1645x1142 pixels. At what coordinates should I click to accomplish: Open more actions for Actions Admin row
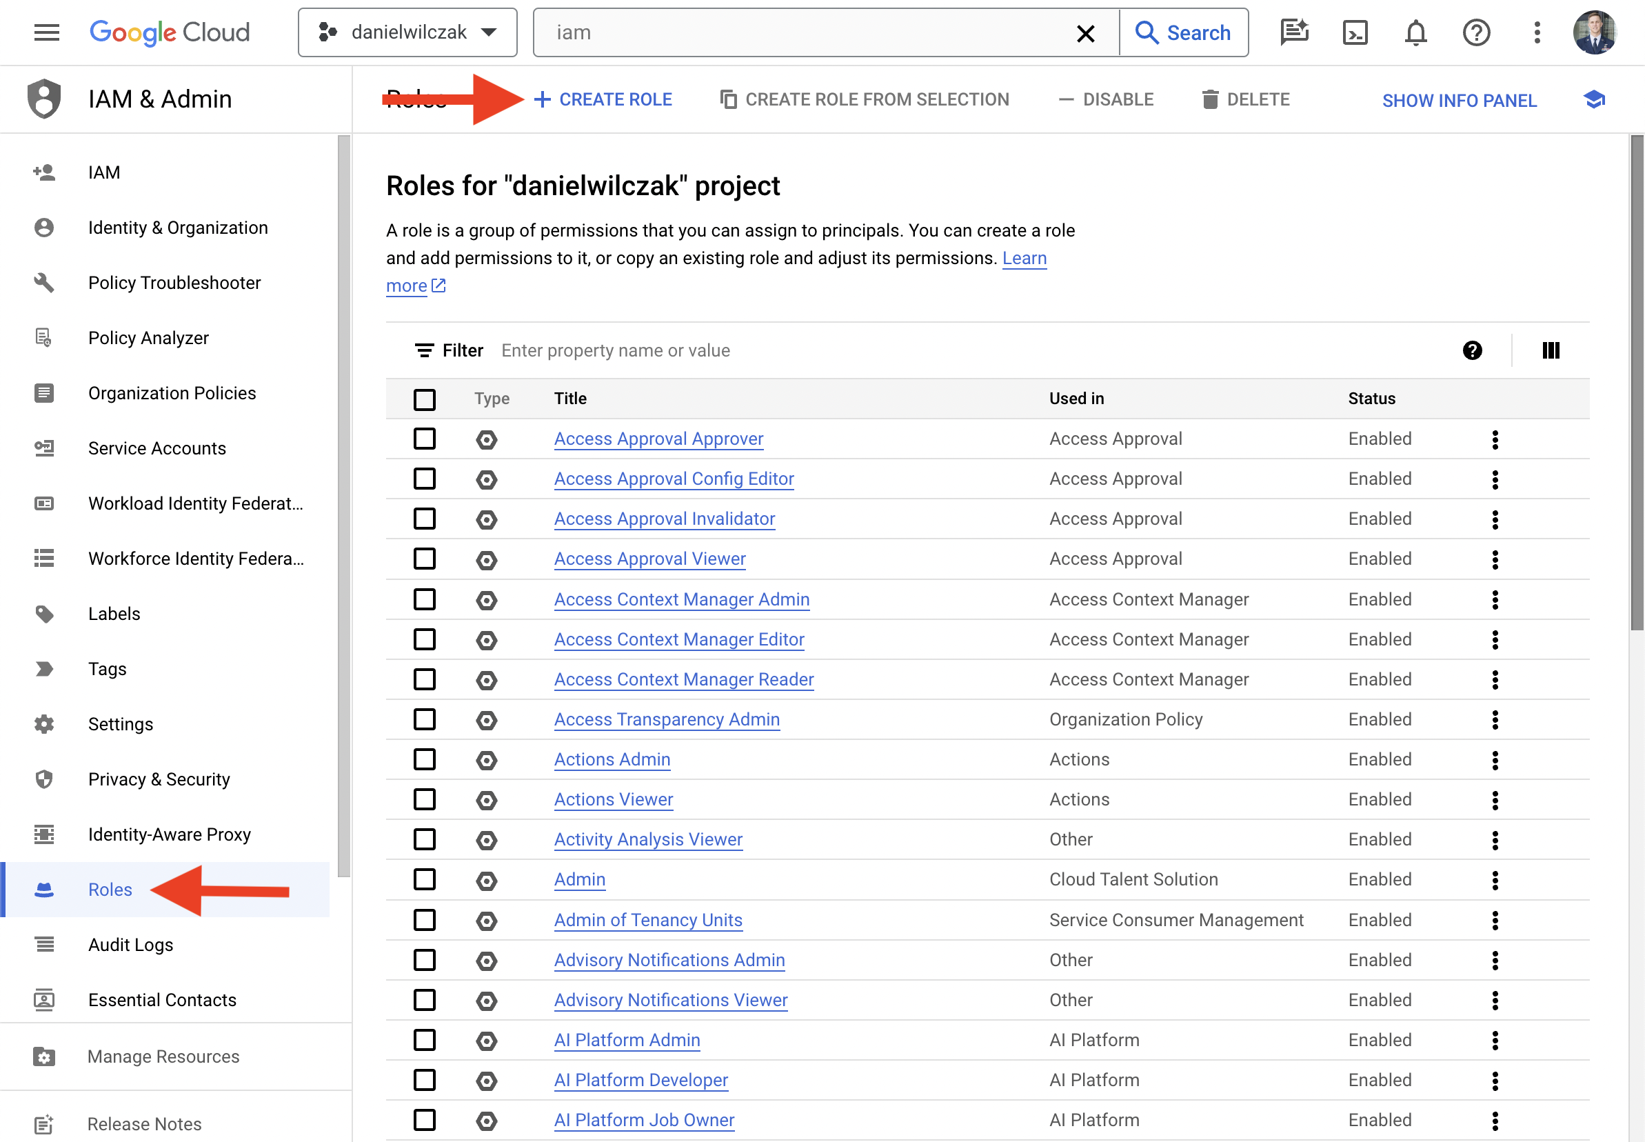(x=1495, y=759)
